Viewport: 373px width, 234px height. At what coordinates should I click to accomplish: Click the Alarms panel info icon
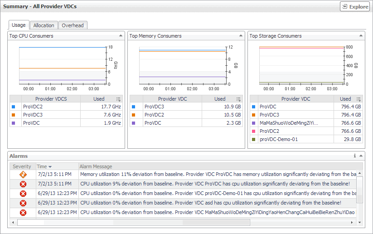[355, 156]
